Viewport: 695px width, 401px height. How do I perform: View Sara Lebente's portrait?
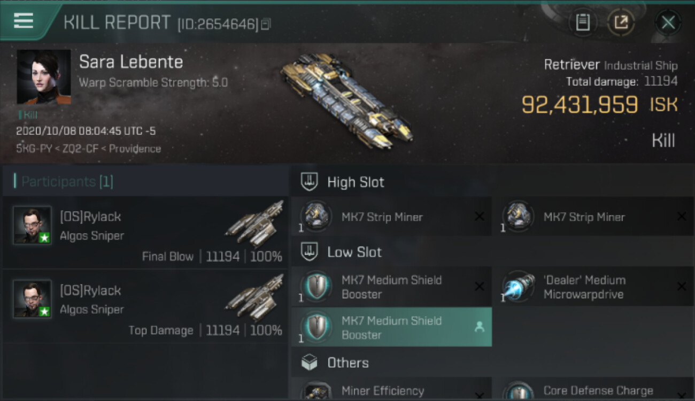click(x=44, y=76)
